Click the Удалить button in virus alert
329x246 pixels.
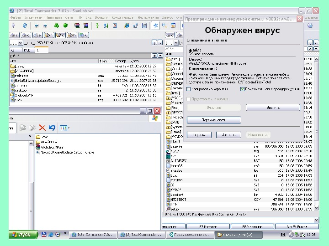click(273, 108)
